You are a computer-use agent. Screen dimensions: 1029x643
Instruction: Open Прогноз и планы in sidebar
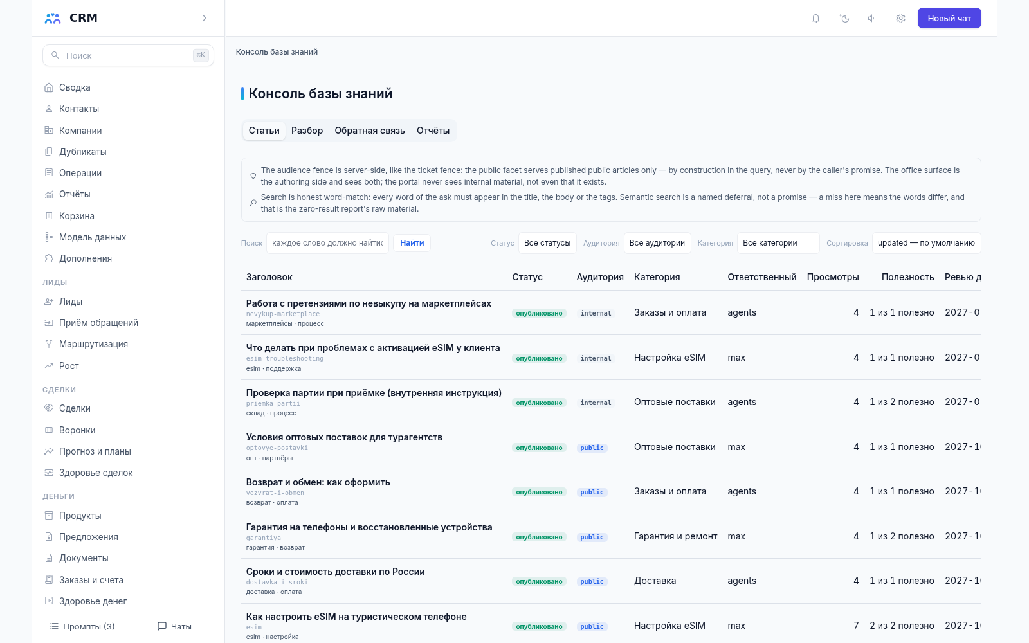click(x=95, y=451)
